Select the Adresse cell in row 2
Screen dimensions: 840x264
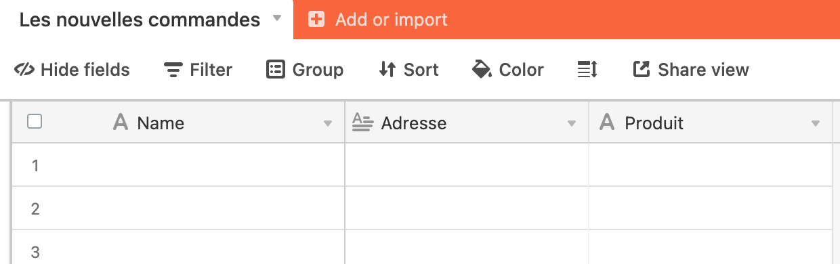point(467,208)
